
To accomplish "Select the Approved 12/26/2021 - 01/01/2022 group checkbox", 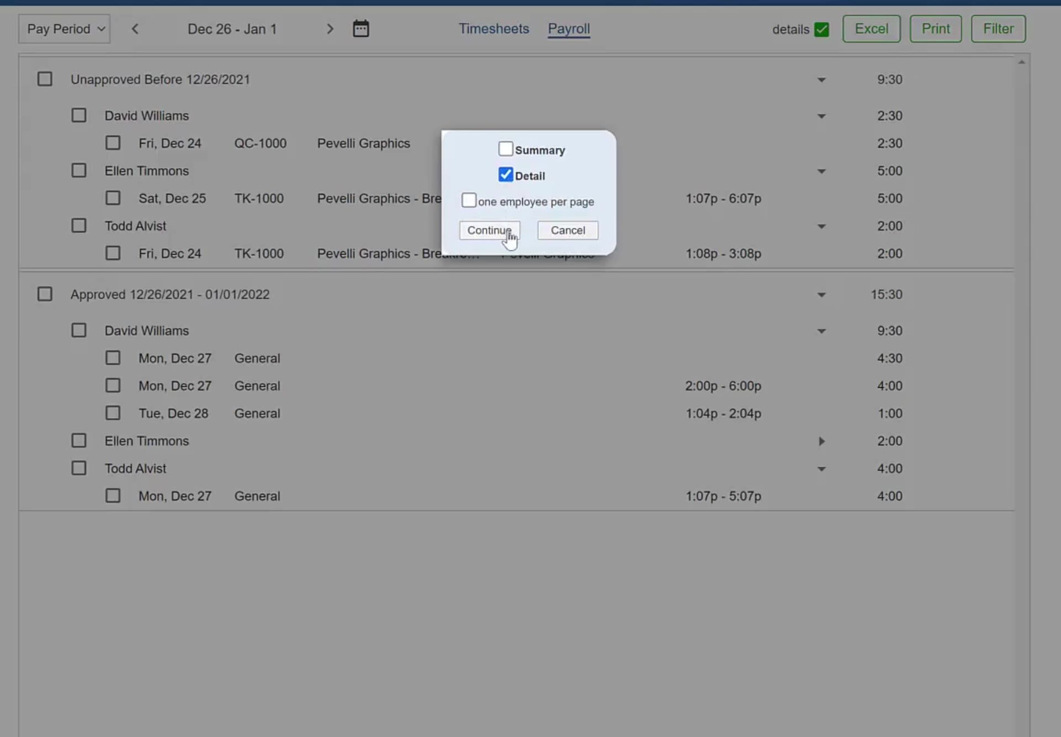I will point(45,294).
